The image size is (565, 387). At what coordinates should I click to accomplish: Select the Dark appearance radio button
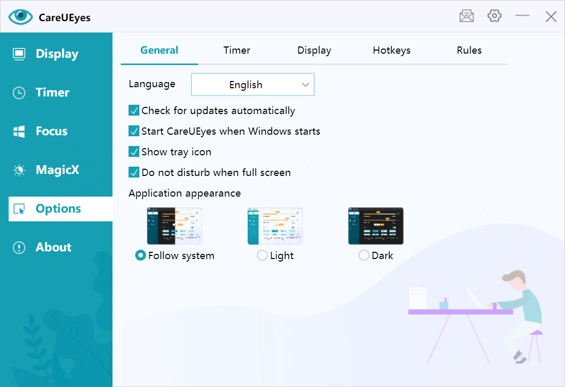coord(363,255)
